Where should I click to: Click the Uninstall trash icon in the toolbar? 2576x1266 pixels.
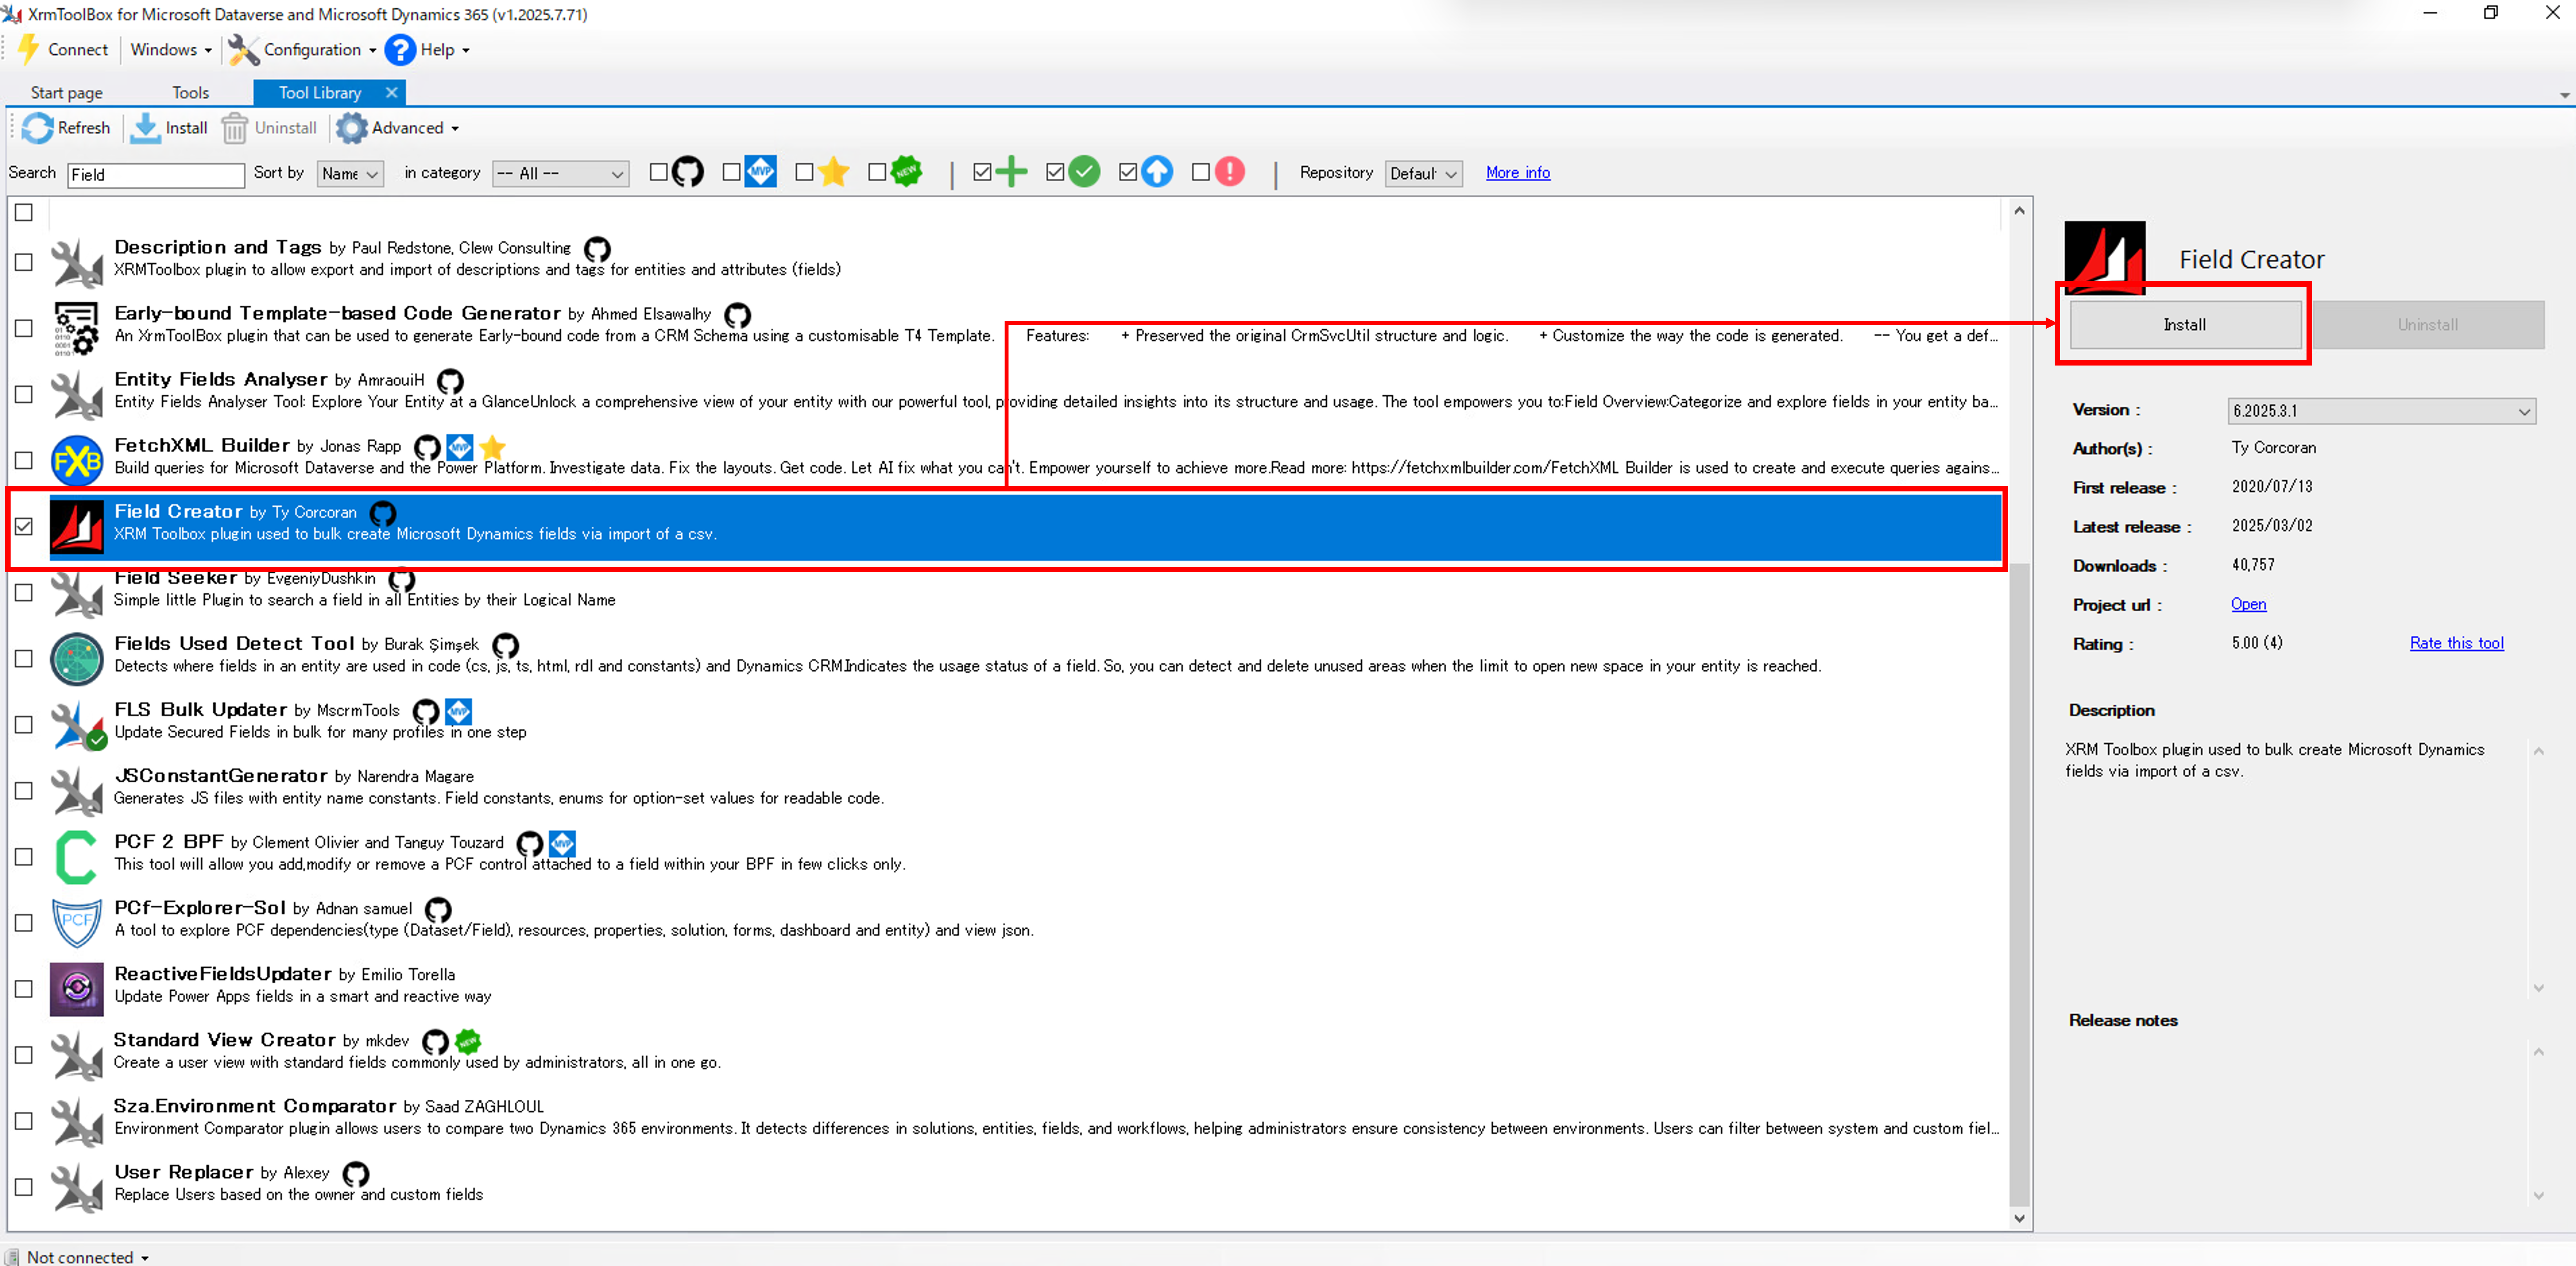pyautogui.click(x=234, y=128)
